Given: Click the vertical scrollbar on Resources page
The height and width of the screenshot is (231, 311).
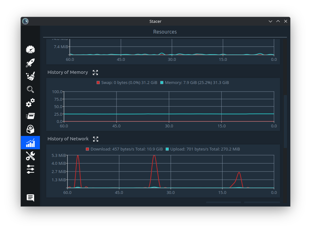Looking at the screenshot, I should [x=285, y=121].
